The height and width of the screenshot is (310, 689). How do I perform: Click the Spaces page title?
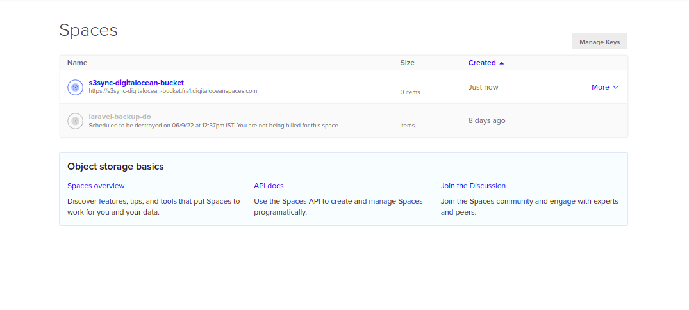coord(88,30)
